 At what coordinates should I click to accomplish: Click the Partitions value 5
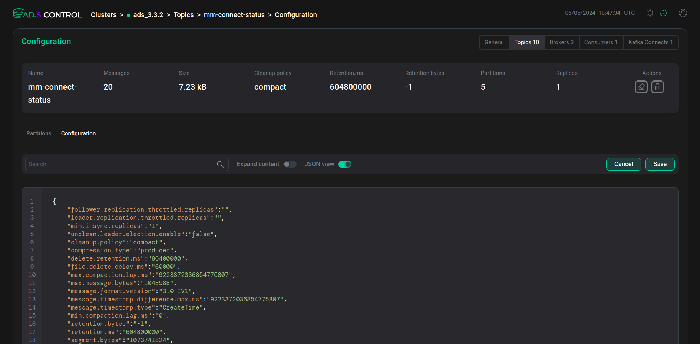pyautogui.click(x=483, y=87)
